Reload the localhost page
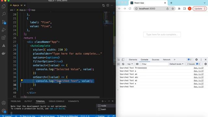Image resolution: width=208 pixels, height=117 pixels. tap(130, 9)
